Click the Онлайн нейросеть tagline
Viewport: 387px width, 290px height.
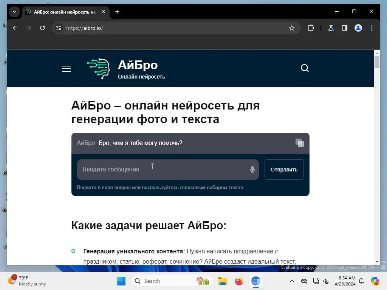pos(141,77)
